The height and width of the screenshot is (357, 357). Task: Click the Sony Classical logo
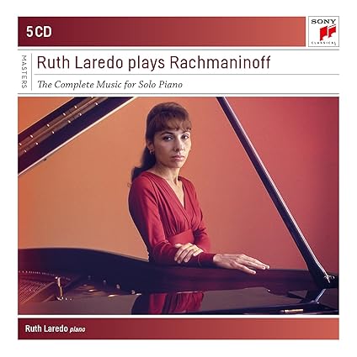(323, 31)
